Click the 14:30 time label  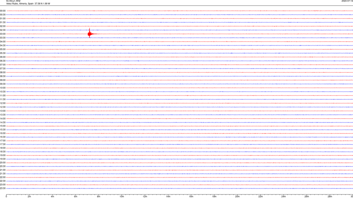pyautogui.click(x=3, y=122)
